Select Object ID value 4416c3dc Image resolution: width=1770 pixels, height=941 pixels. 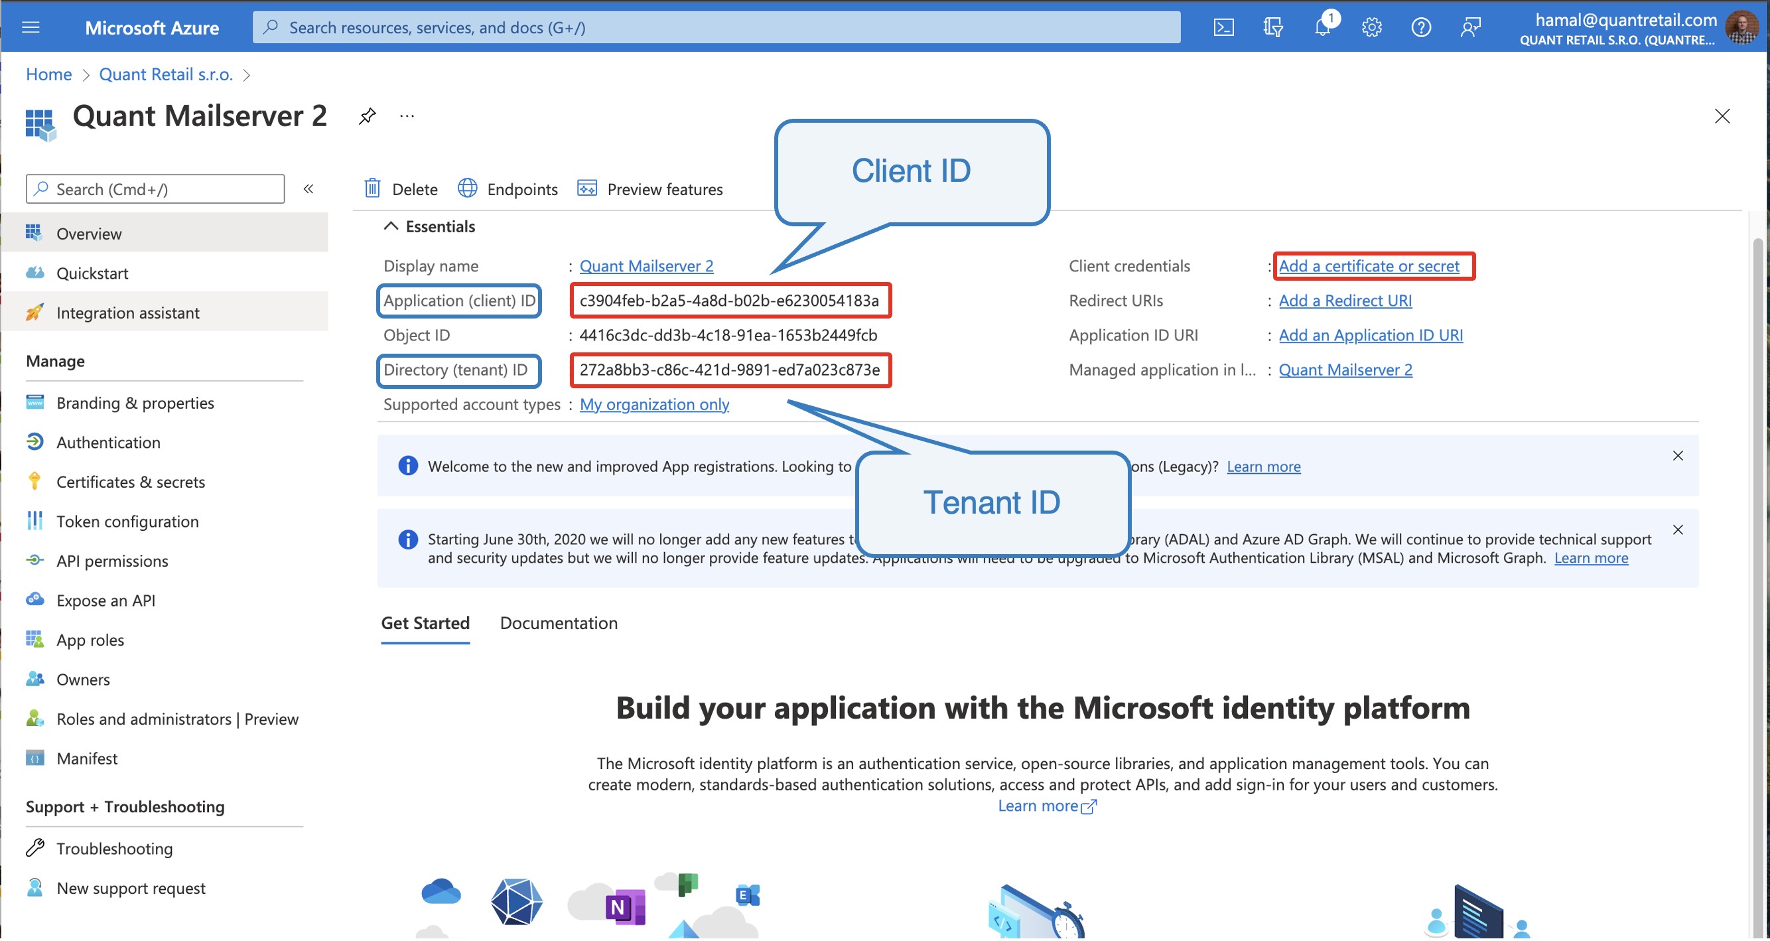point(728,335)
